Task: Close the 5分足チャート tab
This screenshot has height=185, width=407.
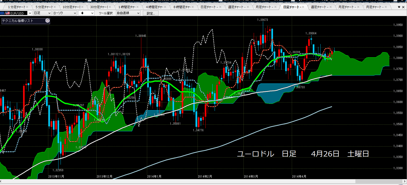Action: click(x=55, y=7)
